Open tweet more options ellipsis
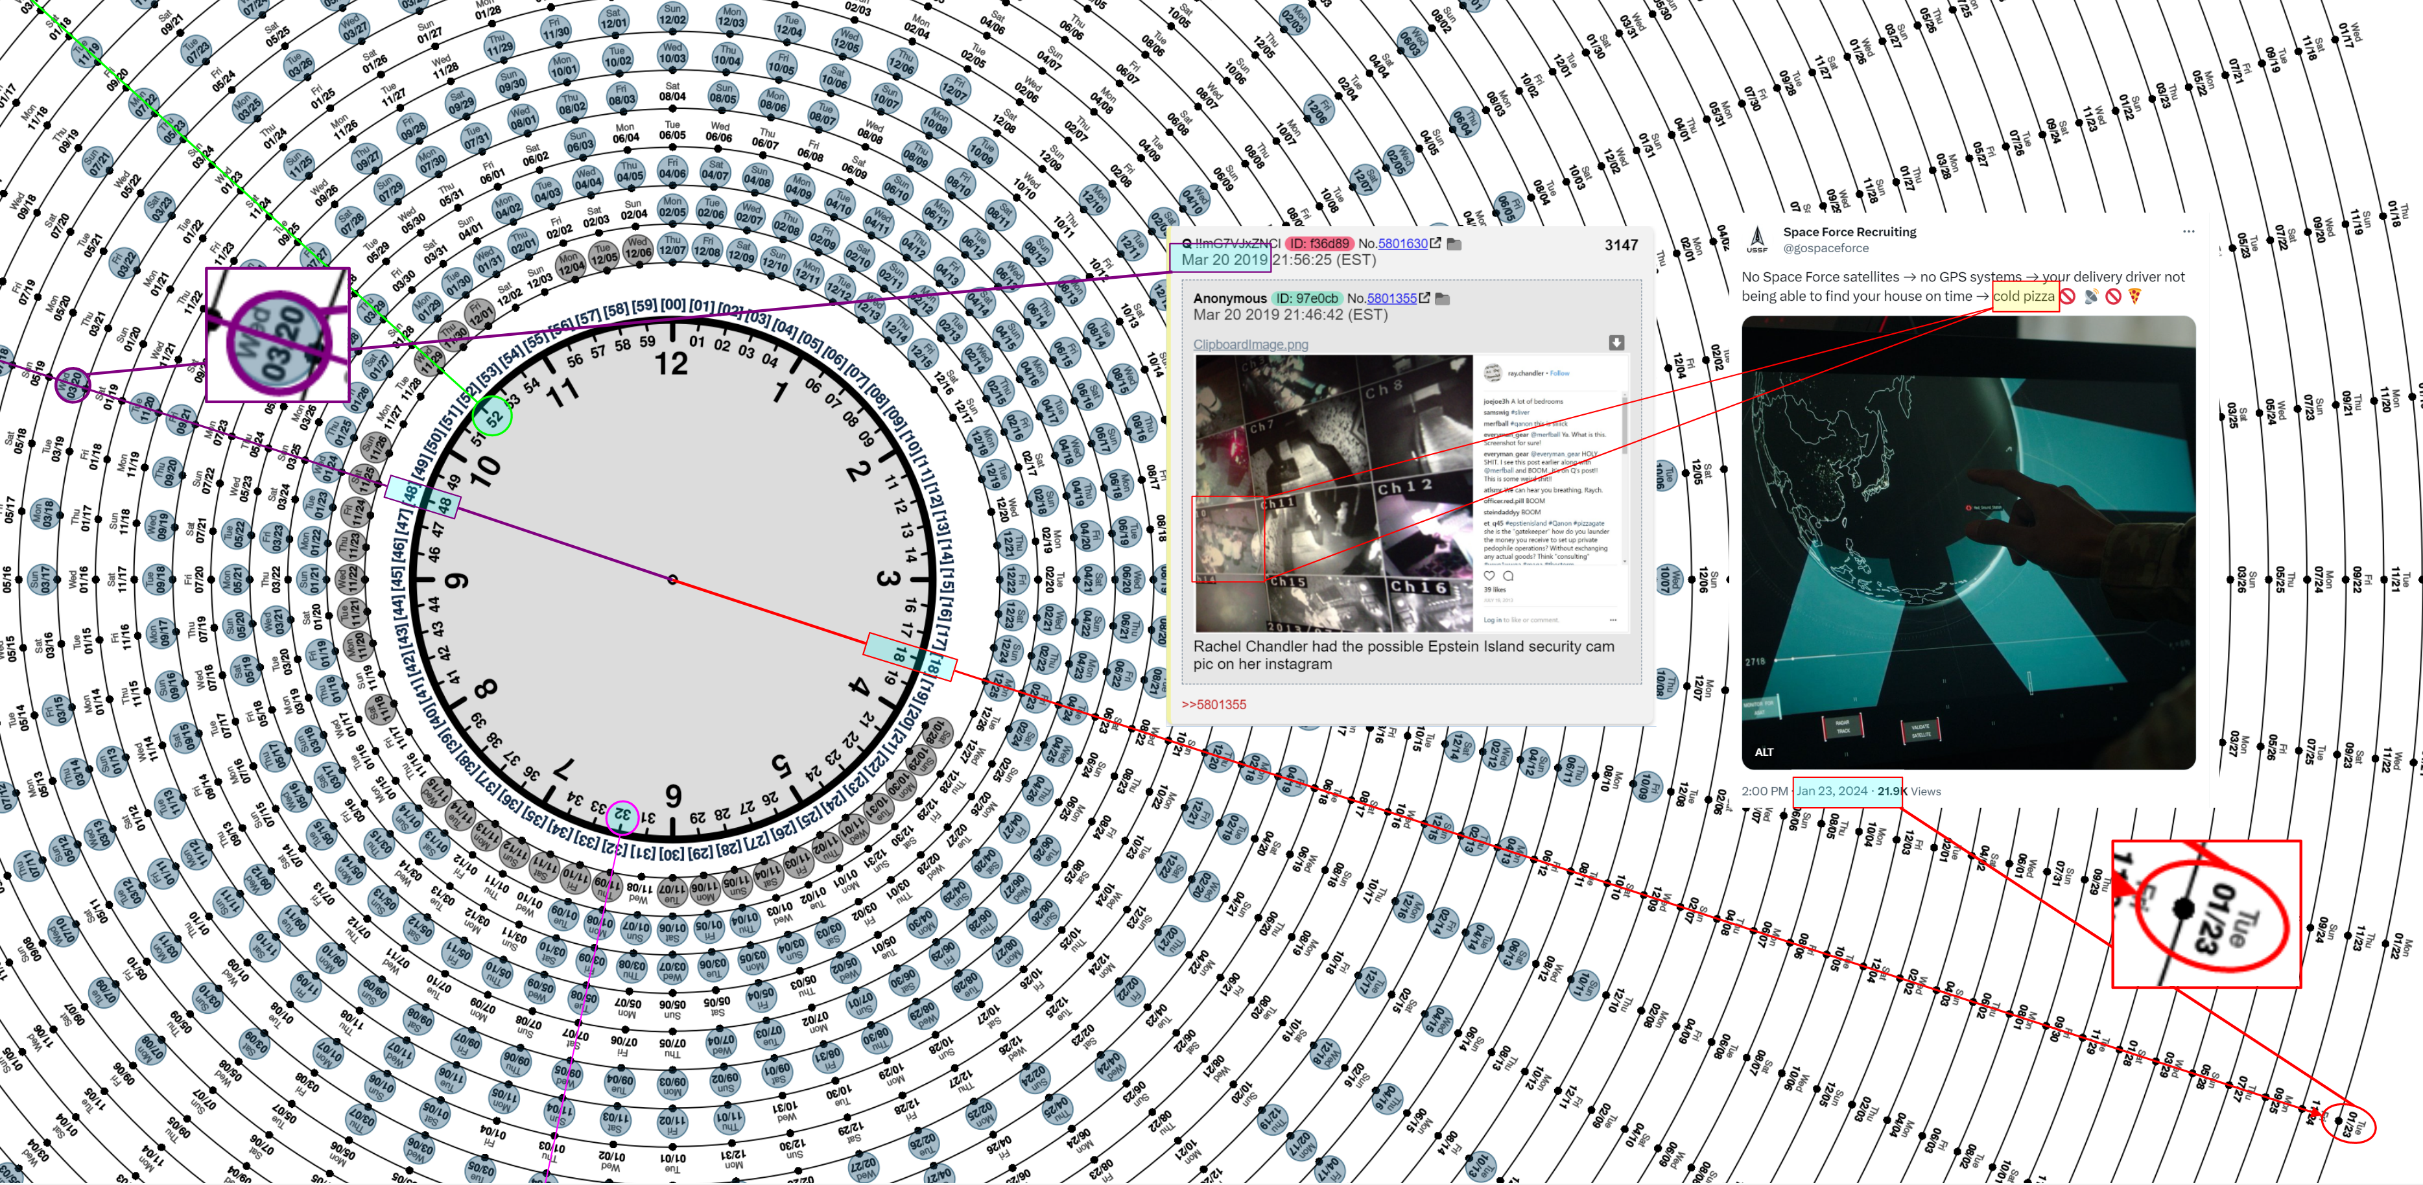 [x=2188, y=231]
